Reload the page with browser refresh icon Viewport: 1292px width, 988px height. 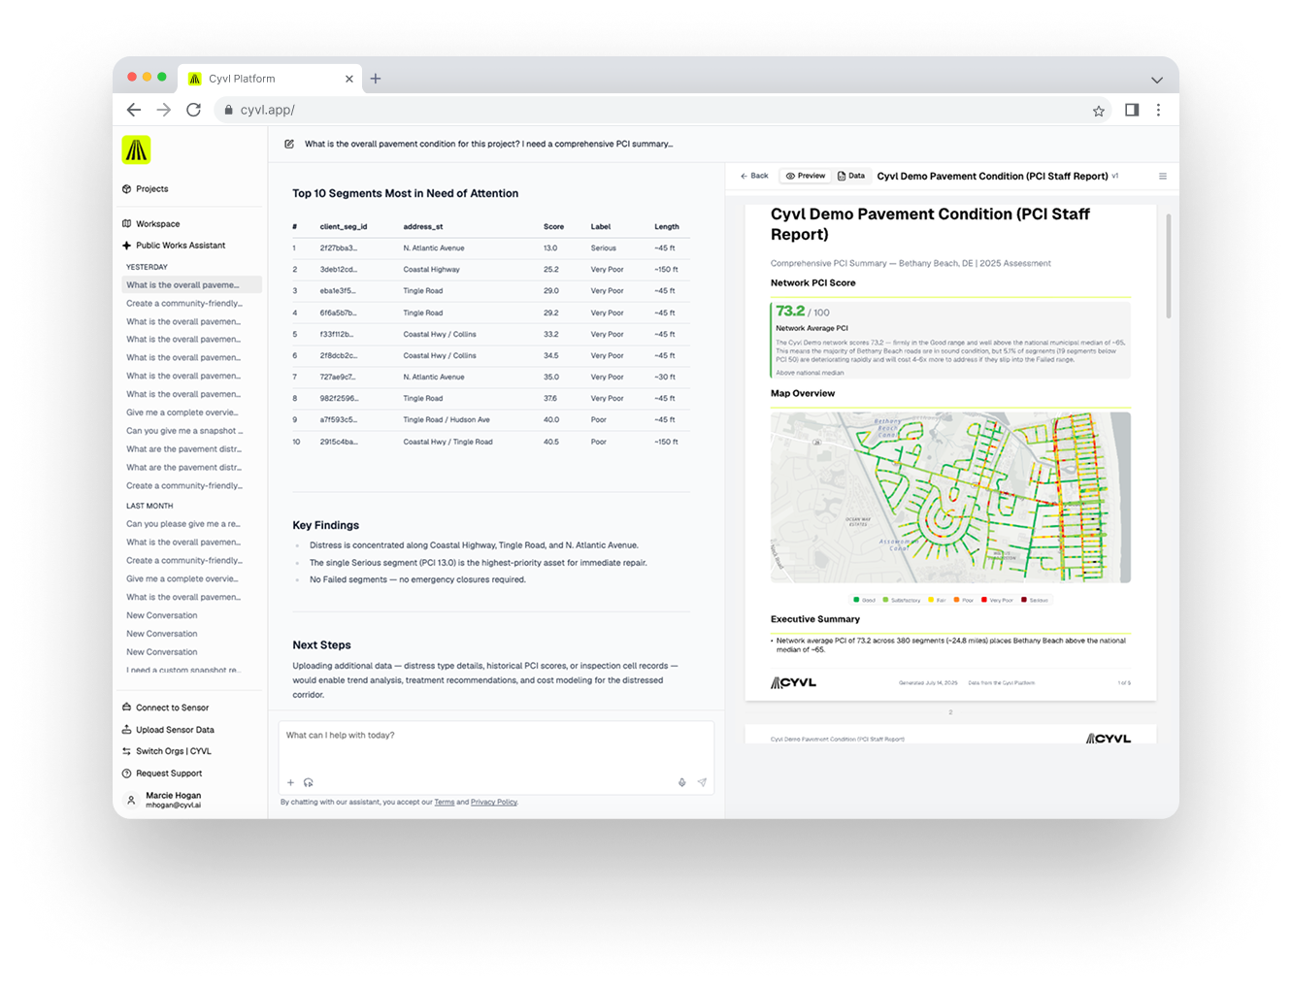[x=194, y=111]
